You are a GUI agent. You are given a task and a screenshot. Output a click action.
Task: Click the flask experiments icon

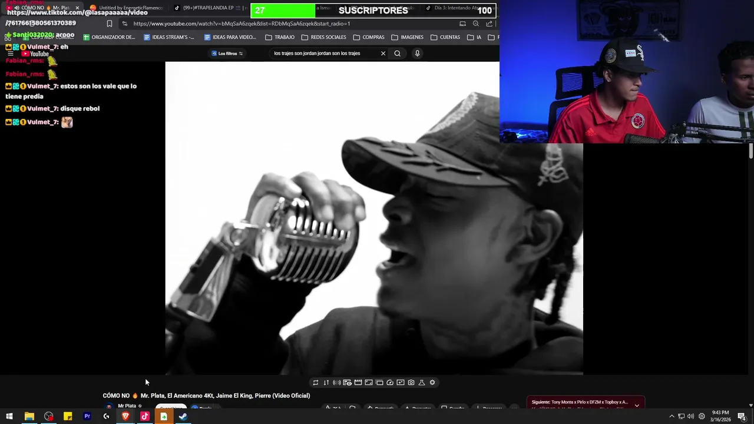(x=421, y=383)
